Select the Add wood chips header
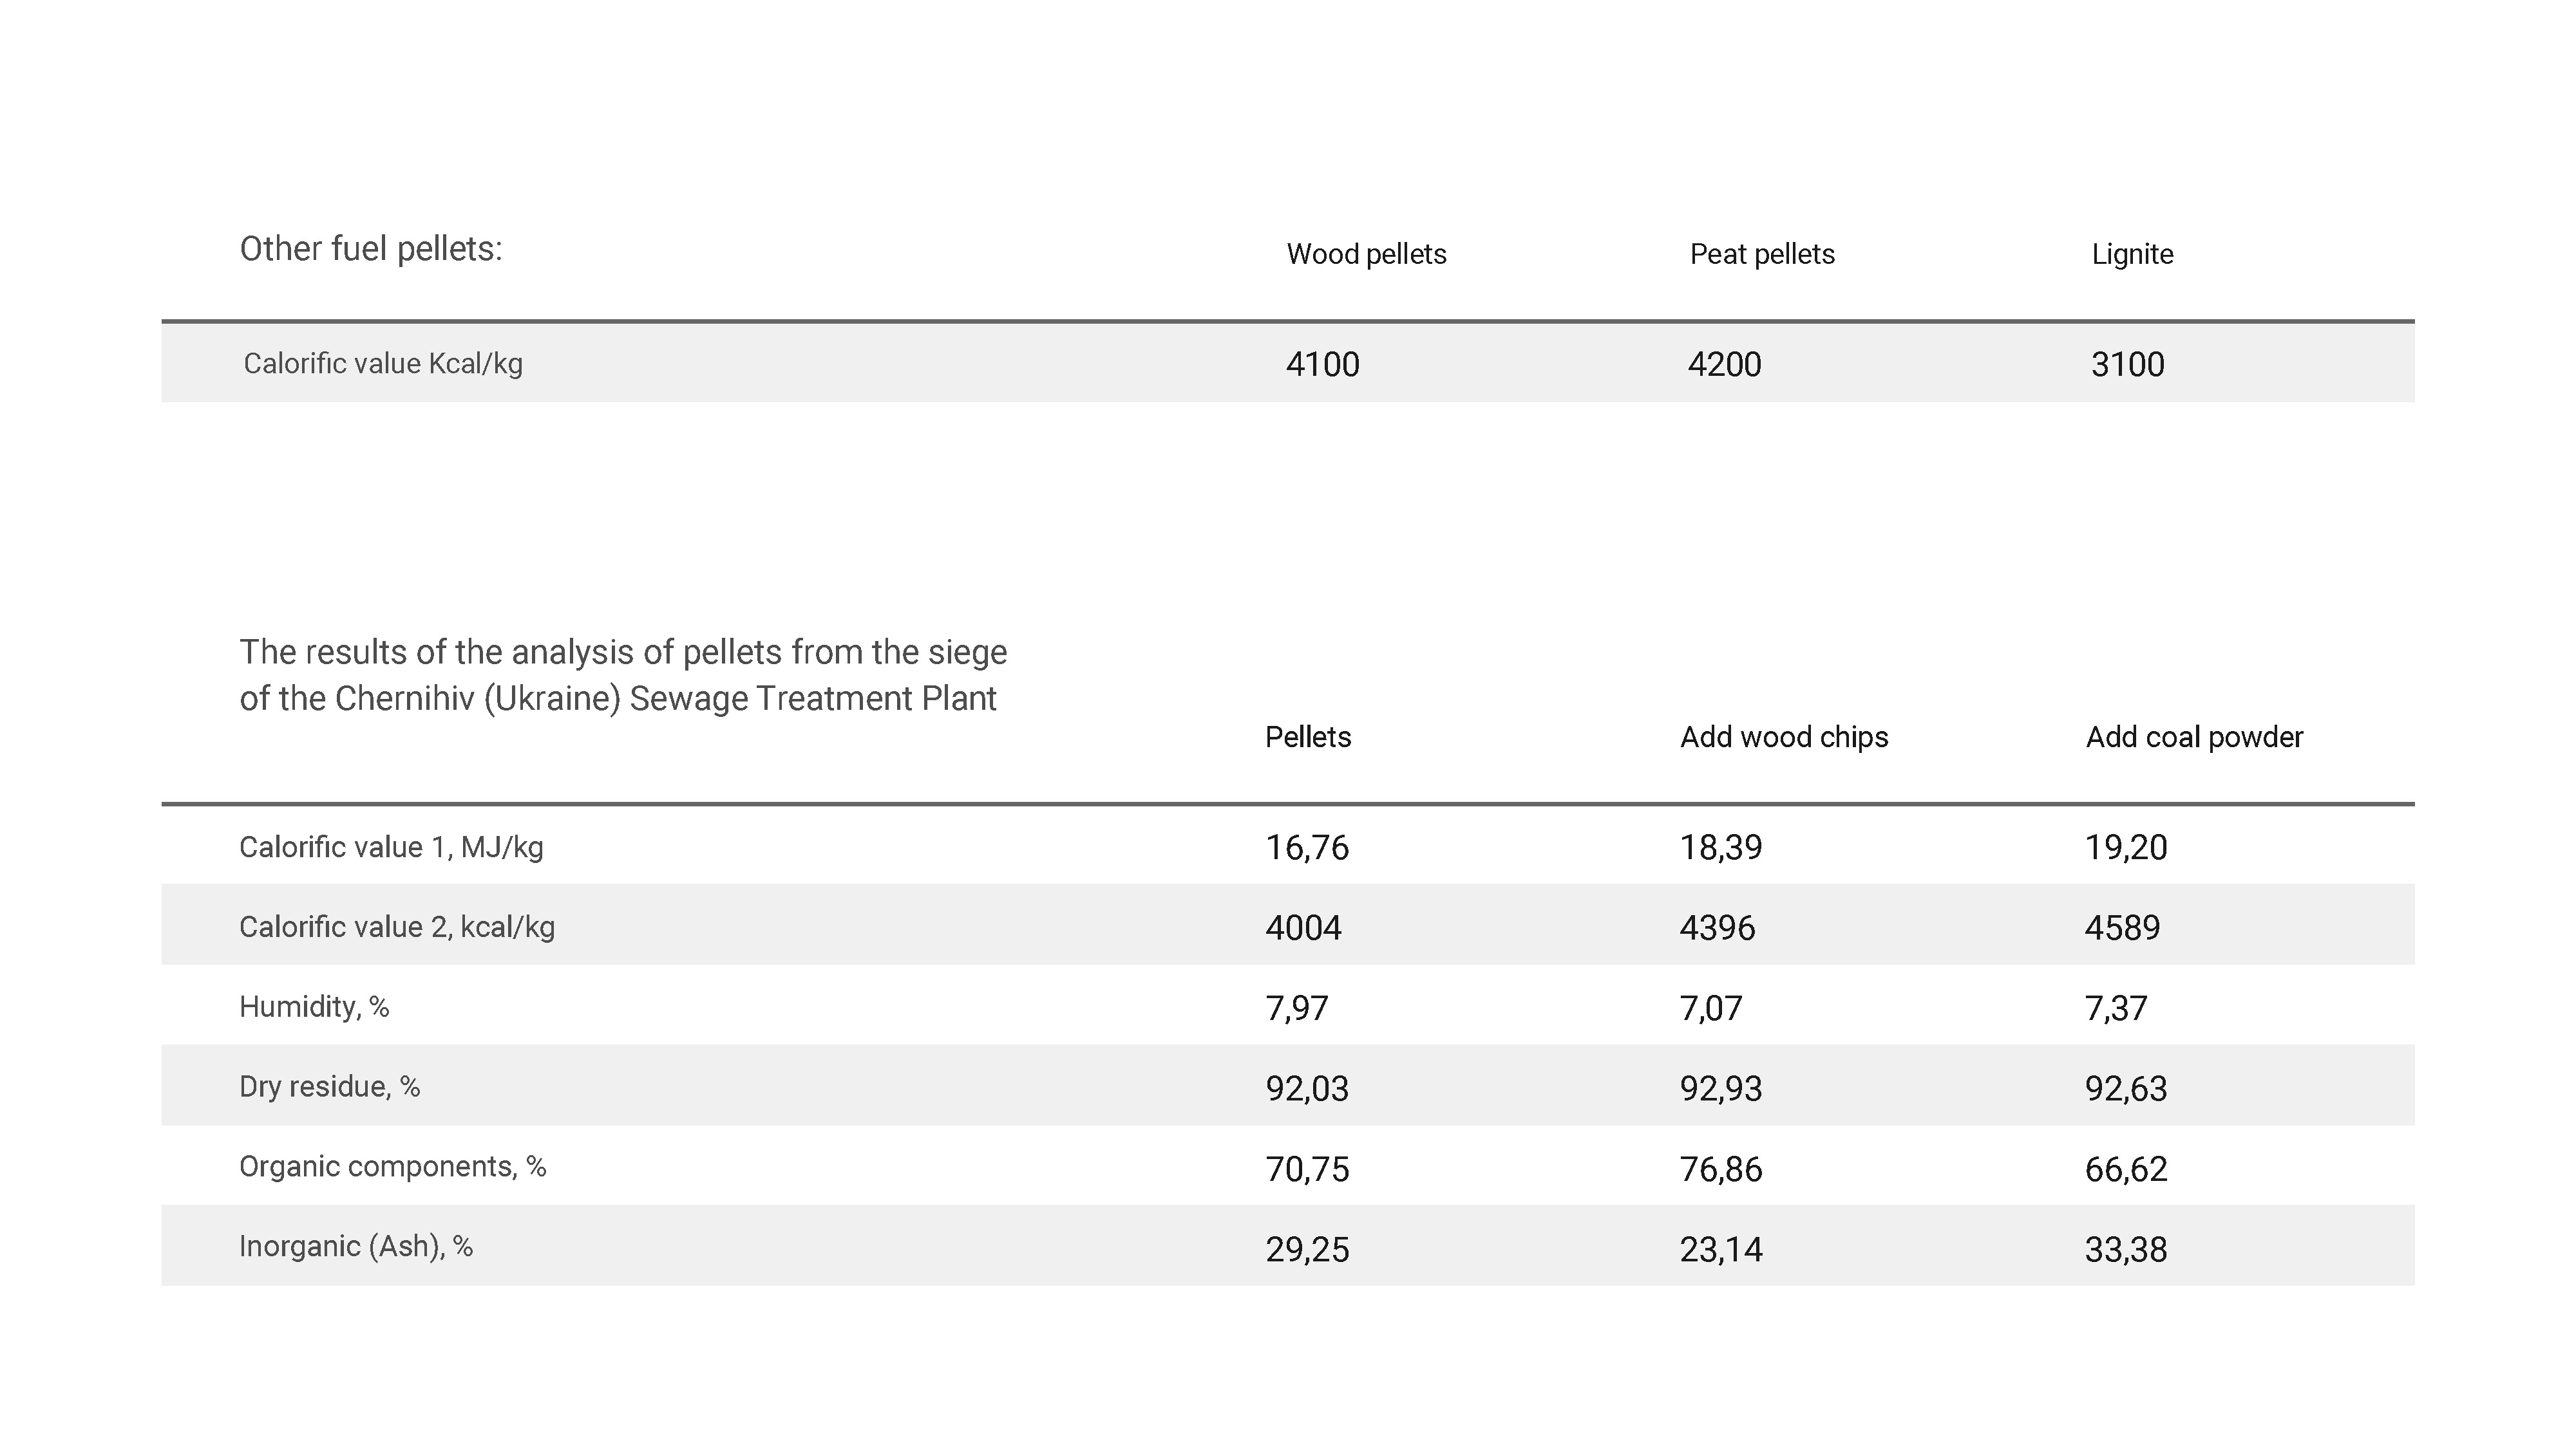 [1784, 736]
